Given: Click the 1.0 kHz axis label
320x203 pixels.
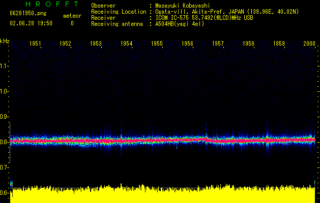Looking at the screenshot, I should [4, 91].
